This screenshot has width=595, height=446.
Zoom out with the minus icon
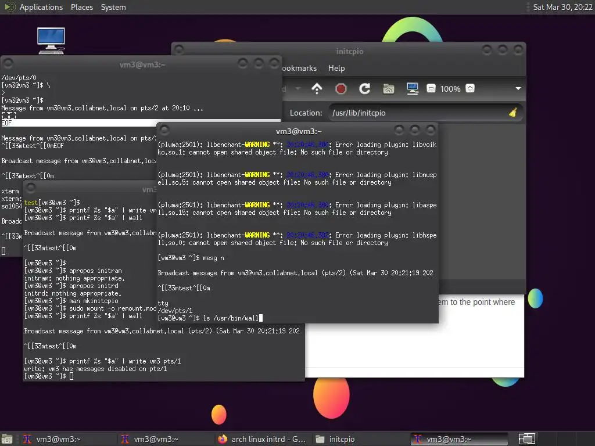coord(431,89)
